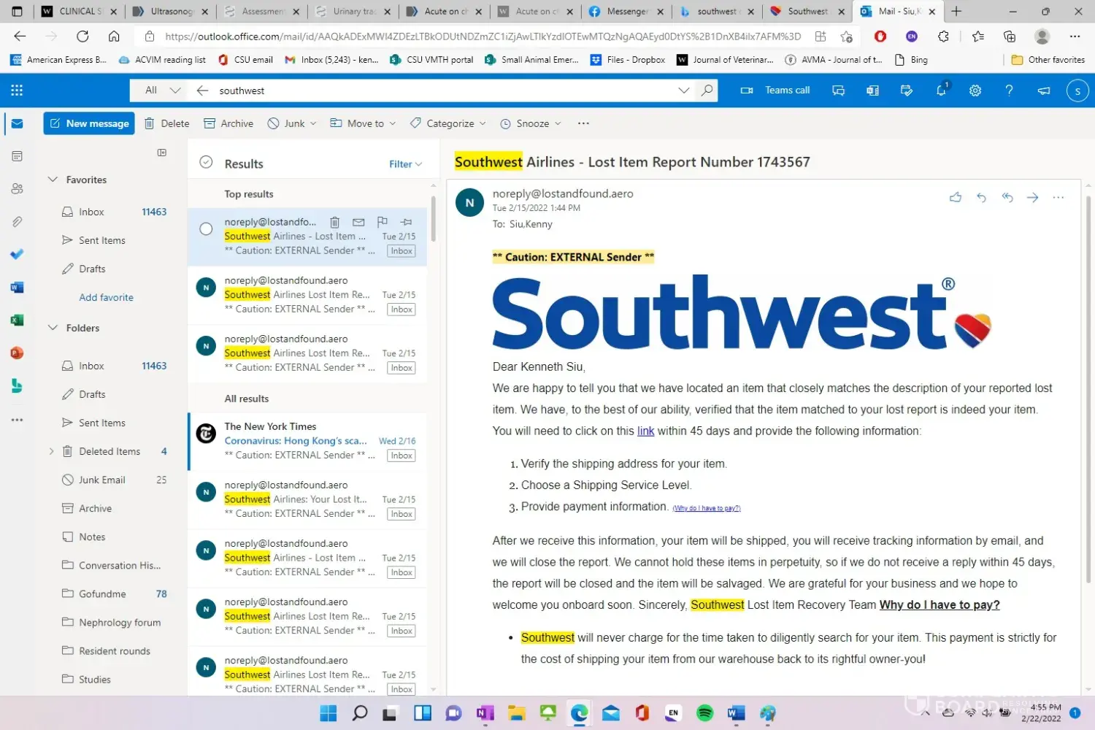This screenshot has height=730, width=1095.
Task: Open the Calendar icon in left rail
Action: click(x=17, y=156)
